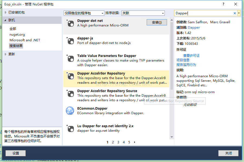Open the search box history dropdown arrow
Screen dimensions: 244x162
[x=239, y=13]
